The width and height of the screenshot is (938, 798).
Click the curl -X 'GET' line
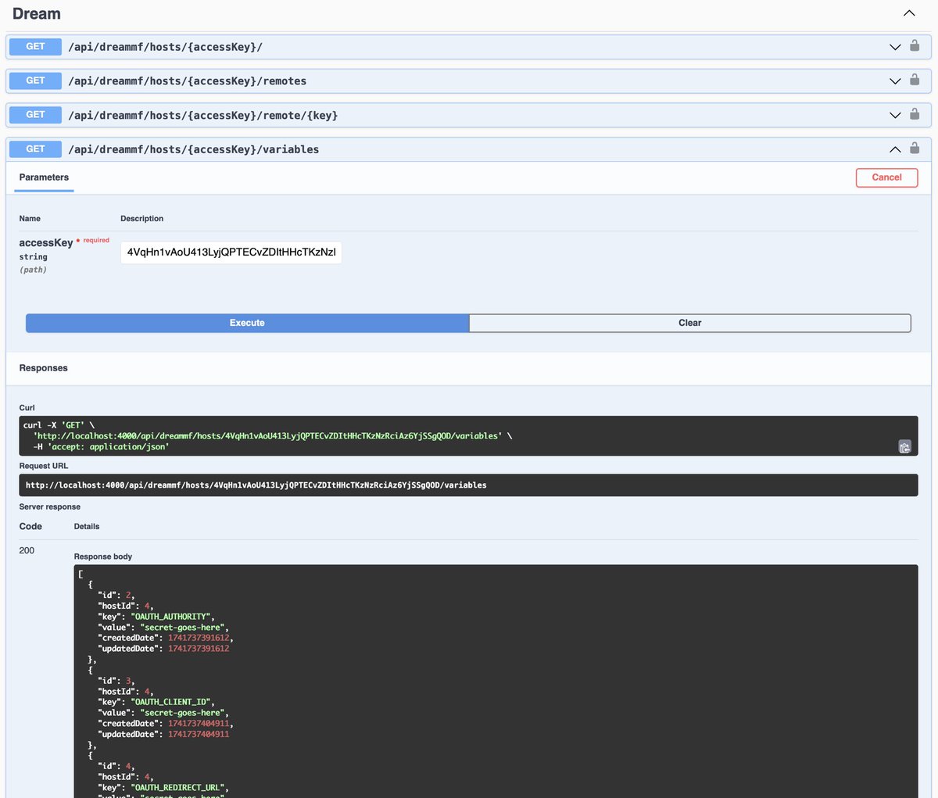tap(59, 425)
